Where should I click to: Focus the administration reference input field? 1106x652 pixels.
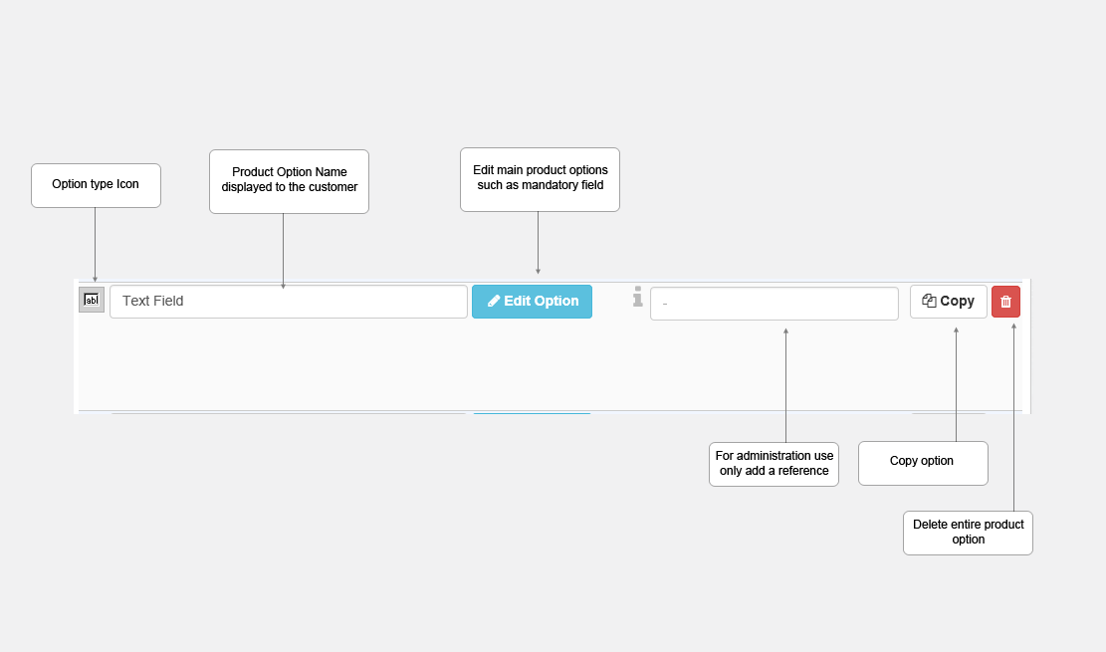click(x=774, y=304)
